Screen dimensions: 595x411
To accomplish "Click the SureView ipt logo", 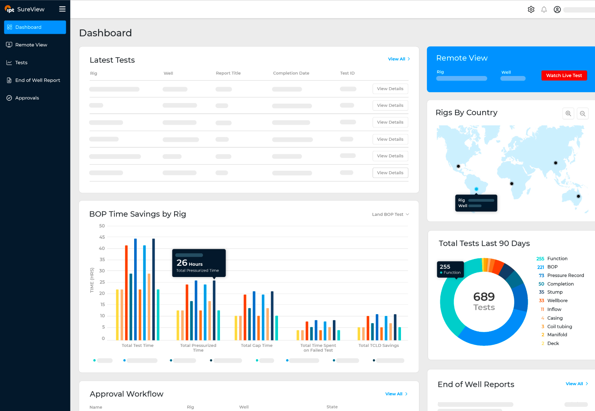I will coord(25,9).
